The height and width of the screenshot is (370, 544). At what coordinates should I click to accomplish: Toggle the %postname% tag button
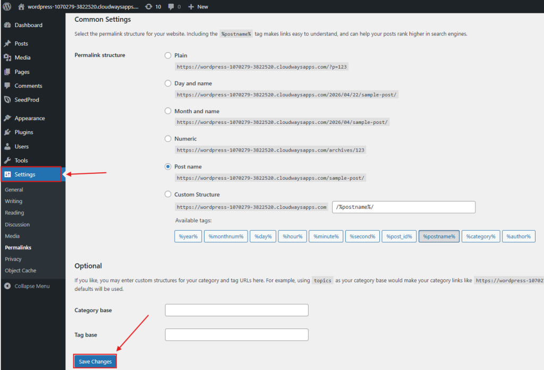pyautogui.click(x=439, y=237)
